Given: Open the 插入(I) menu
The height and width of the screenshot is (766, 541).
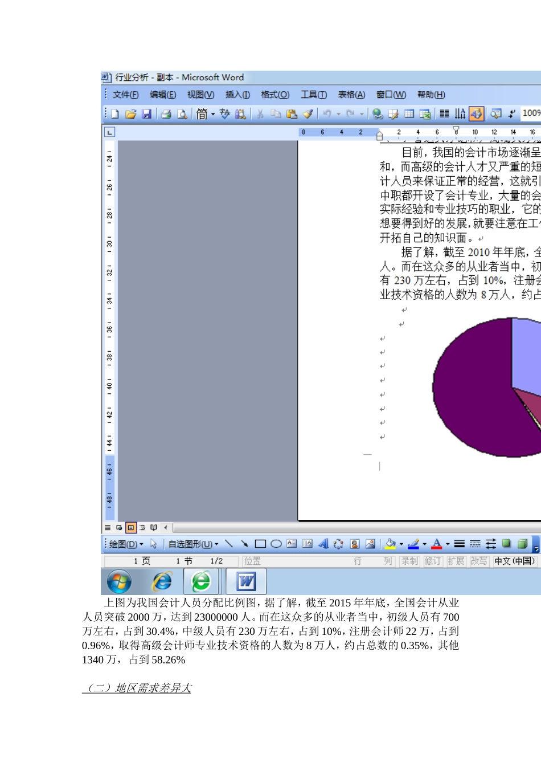Looking at the screenshot, I should pos(237,95).
